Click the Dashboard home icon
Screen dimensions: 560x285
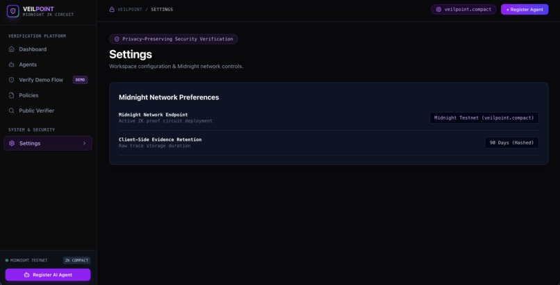pyautogui.click(x=11, y=49)
